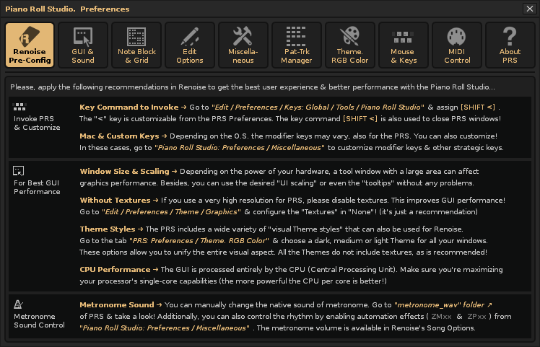The image size is (540, 347).
Task: Select the Edit Options pencil tab
Action: 190,45
